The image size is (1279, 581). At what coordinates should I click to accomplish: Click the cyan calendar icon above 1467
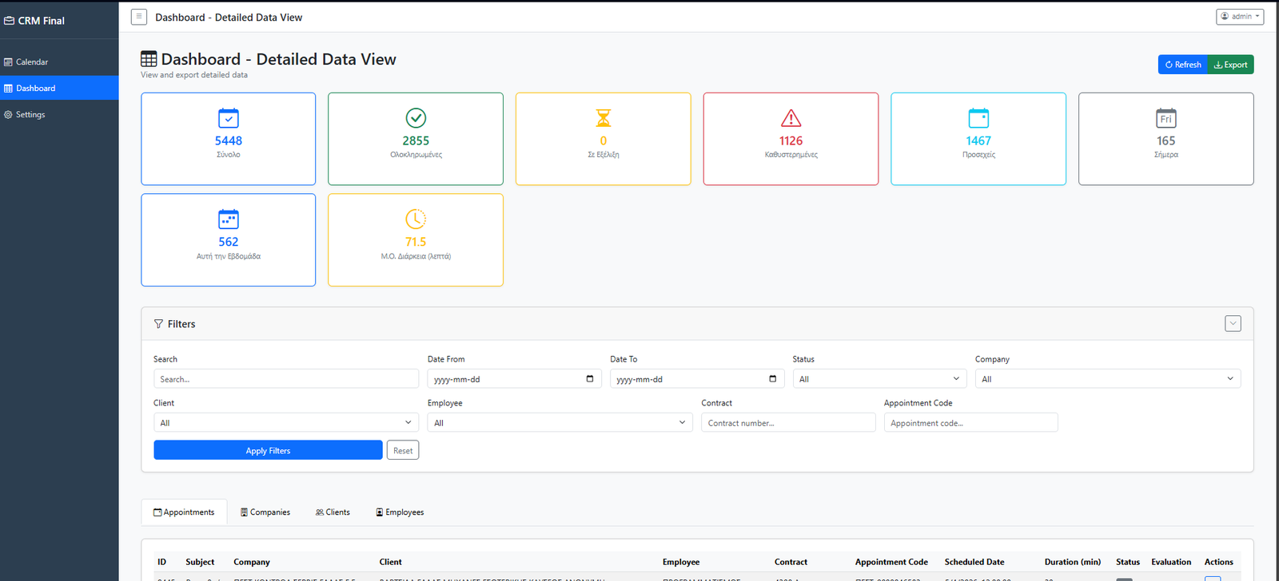978,118
